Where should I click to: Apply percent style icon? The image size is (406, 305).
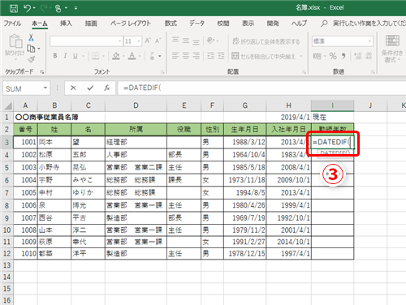click(333, 56)
